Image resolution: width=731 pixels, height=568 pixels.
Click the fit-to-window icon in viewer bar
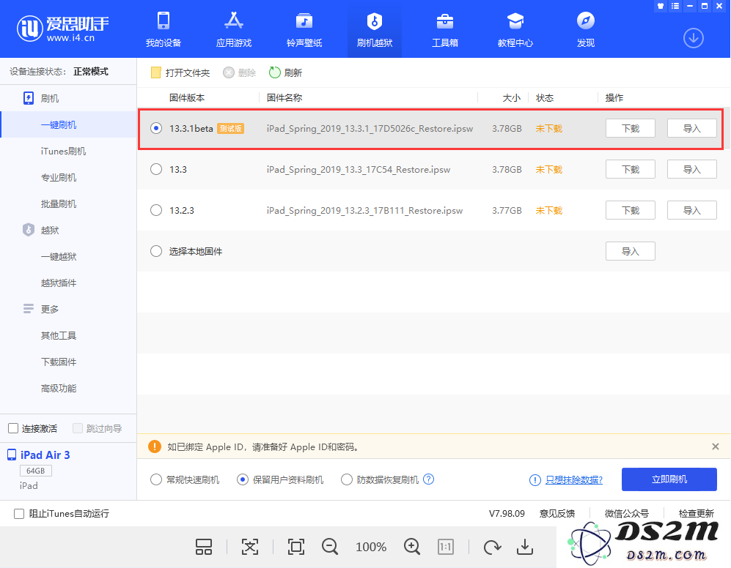(x=250, y=547)
